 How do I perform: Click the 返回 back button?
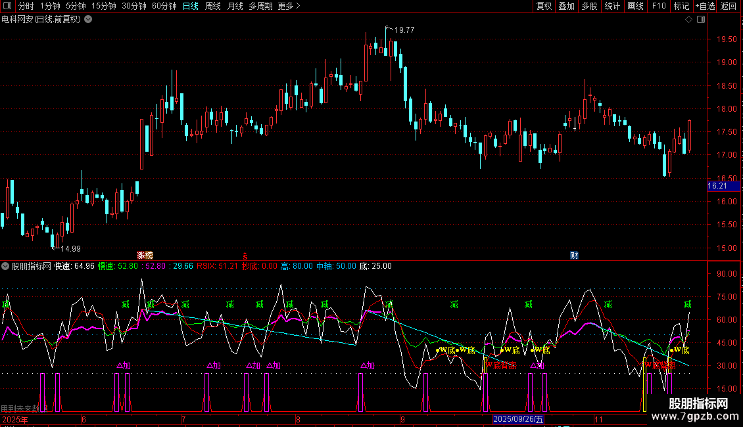[729, 7]
